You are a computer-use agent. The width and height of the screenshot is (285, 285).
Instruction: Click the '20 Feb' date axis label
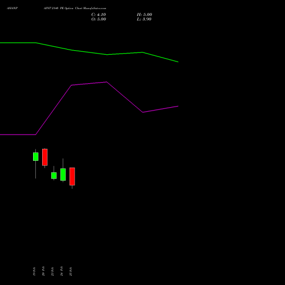tap(43, 271)
